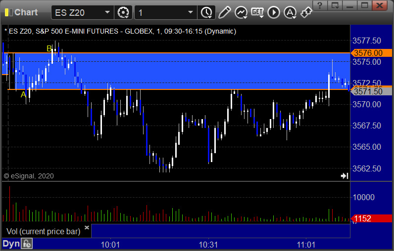394x251 pixels.
Task: Click the pop-out arrows icon in toolbar
Action: point(306,12)
